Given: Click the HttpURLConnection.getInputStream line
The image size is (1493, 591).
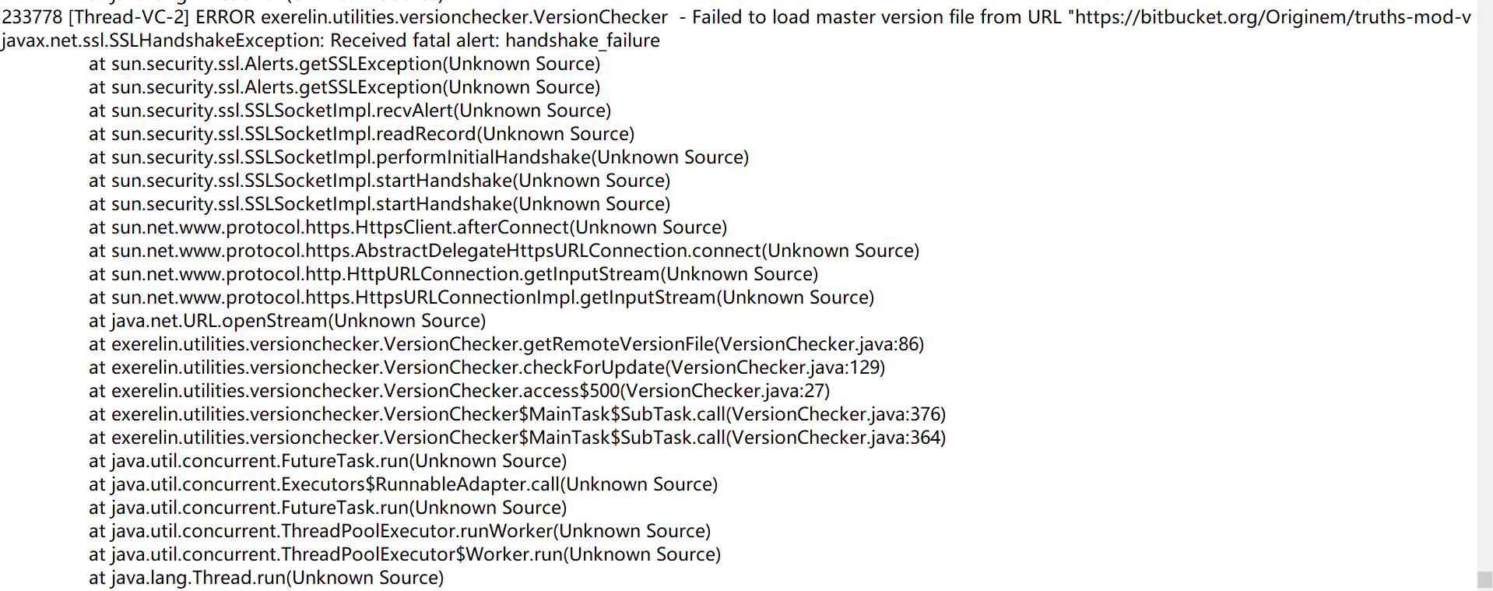Looking at the screenshot, I should click(x=453, y=274).
